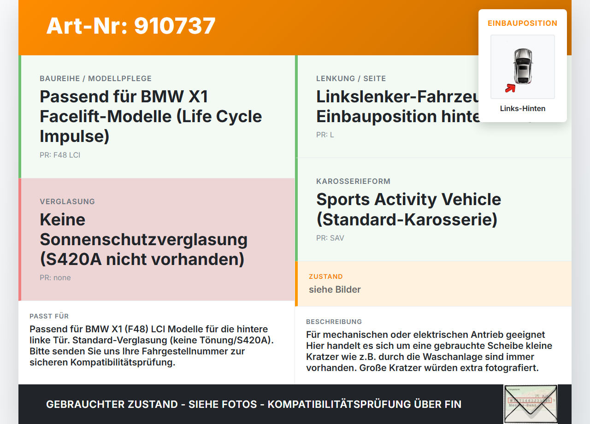Select the ZUSTAND label
The width and height of the screenshot is (590, 424).
[326, 277]
